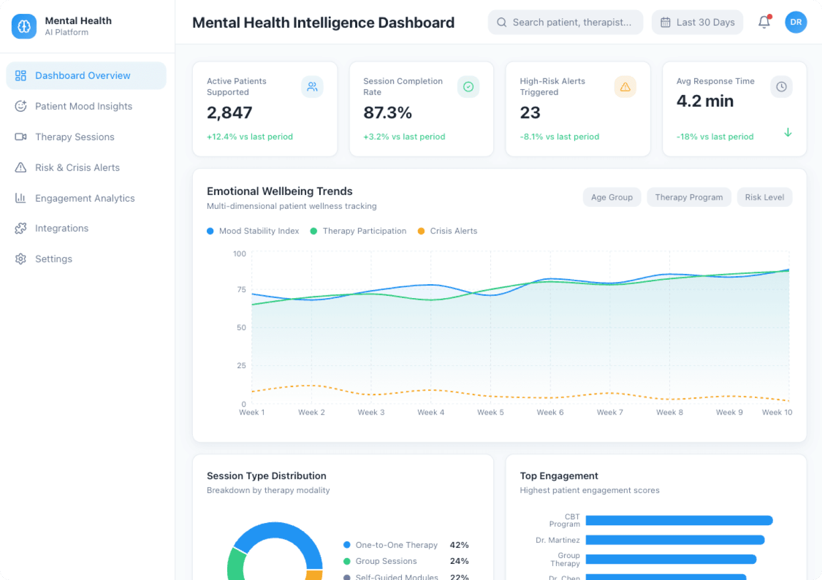Open the Age Group filter

[611, 197]
